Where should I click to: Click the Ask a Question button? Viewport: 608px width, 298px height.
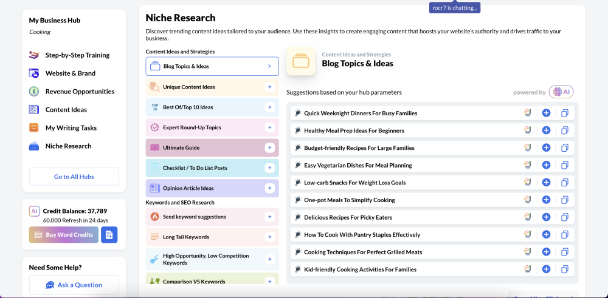pos(74,285)
